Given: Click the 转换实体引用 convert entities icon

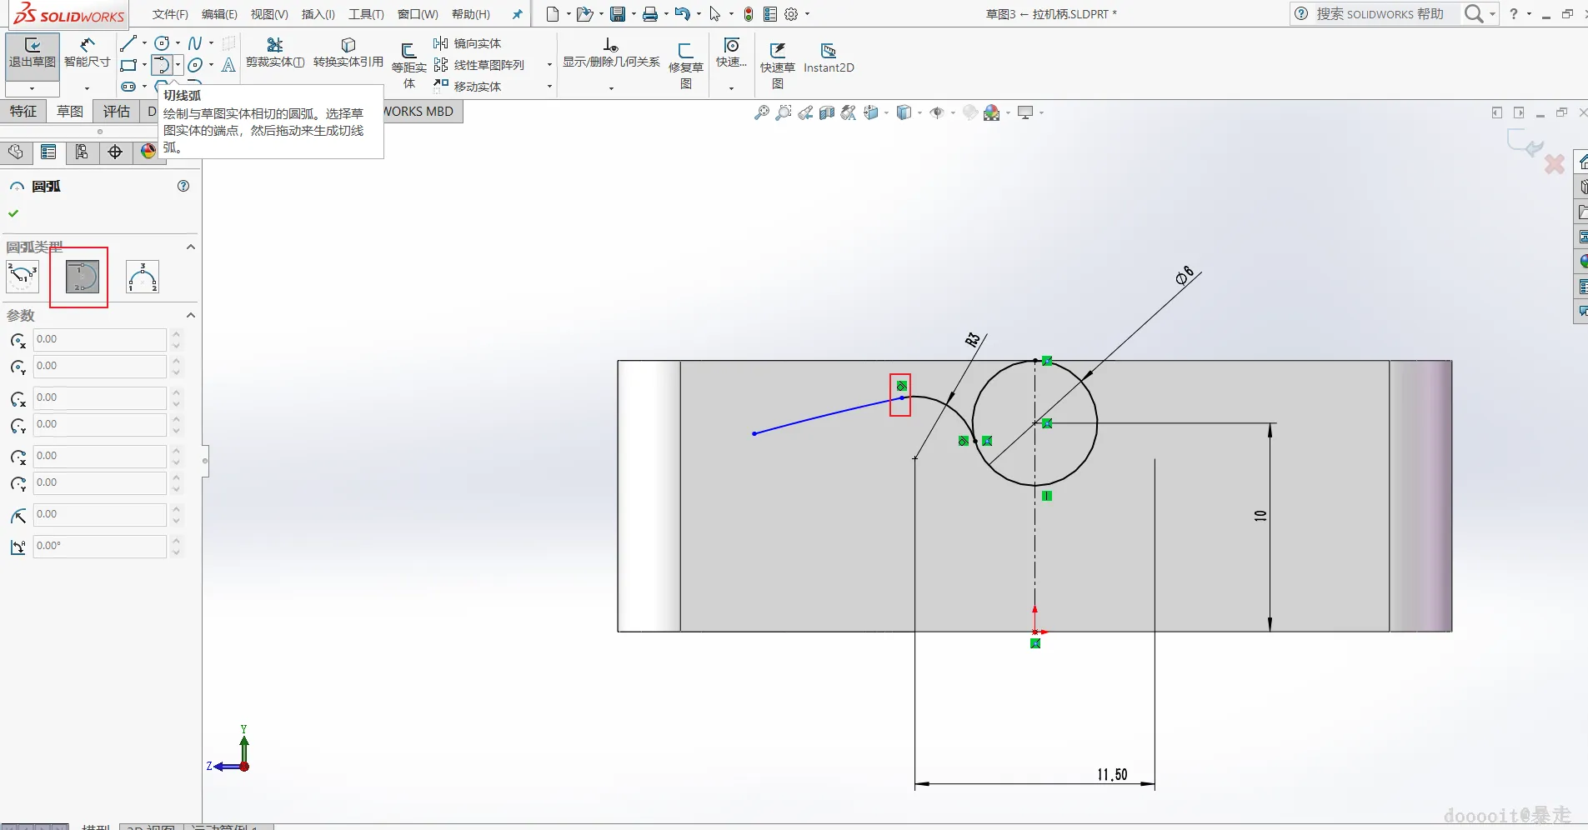Looking at the screenshot, I should [x=348, y=52].
